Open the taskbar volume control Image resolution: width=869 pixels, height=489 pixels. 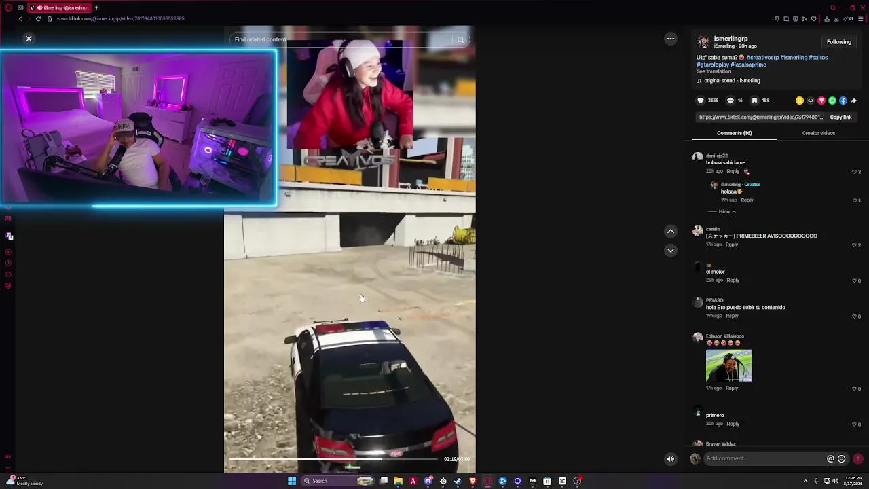click(x=835, y=481)
